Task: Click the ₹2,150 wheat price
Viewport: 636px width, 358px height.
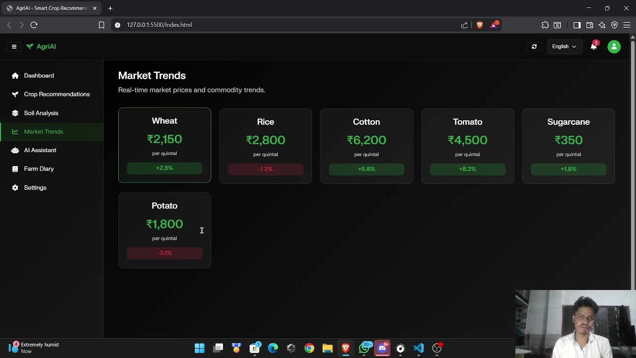Action: (x=164, y=139)
